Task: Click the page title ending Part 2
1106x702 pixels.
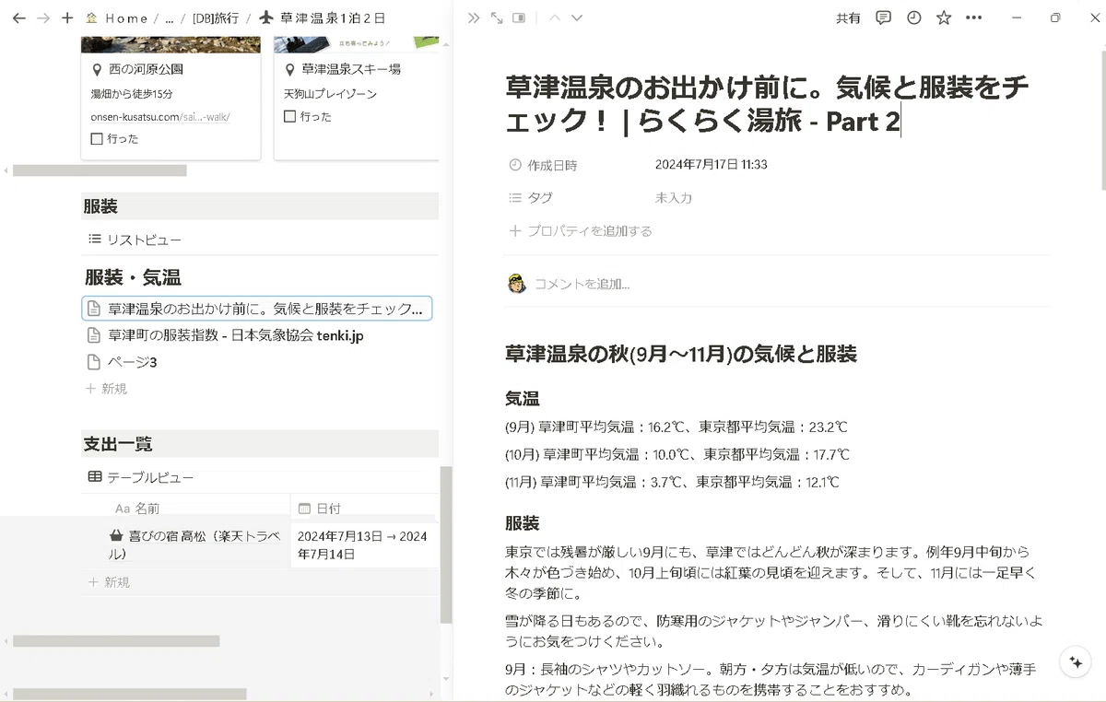Action: point(767,104)
